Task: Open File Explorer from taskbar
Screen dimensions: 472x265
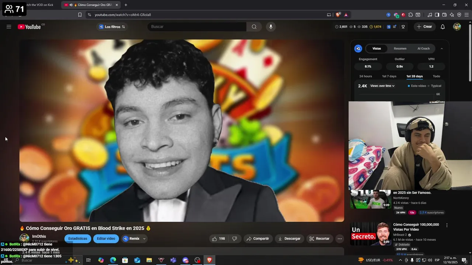Action: [149, 260]
